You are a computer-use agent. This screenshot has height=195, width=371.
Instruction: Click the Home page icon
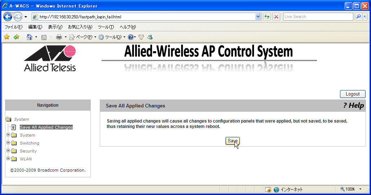point(29,37)
